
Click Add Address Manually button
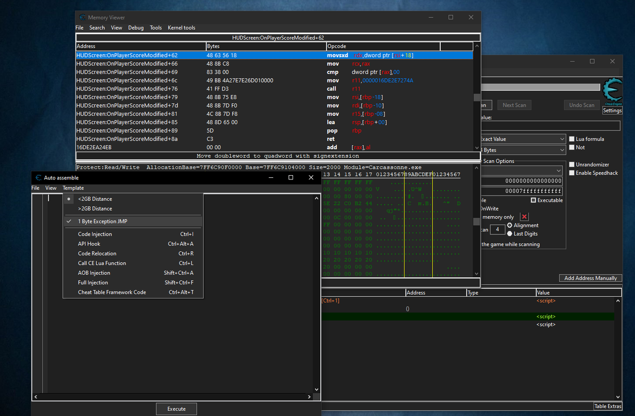click(590, 278)
